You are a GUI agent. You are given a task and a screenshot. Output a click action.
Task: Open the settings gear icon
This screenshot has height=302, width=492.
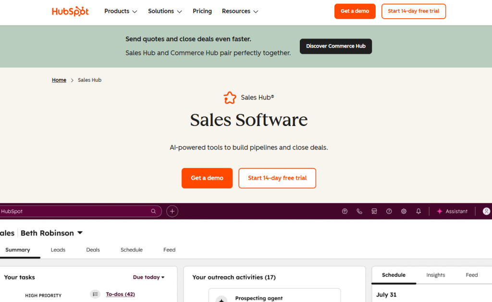click(404, 211)
